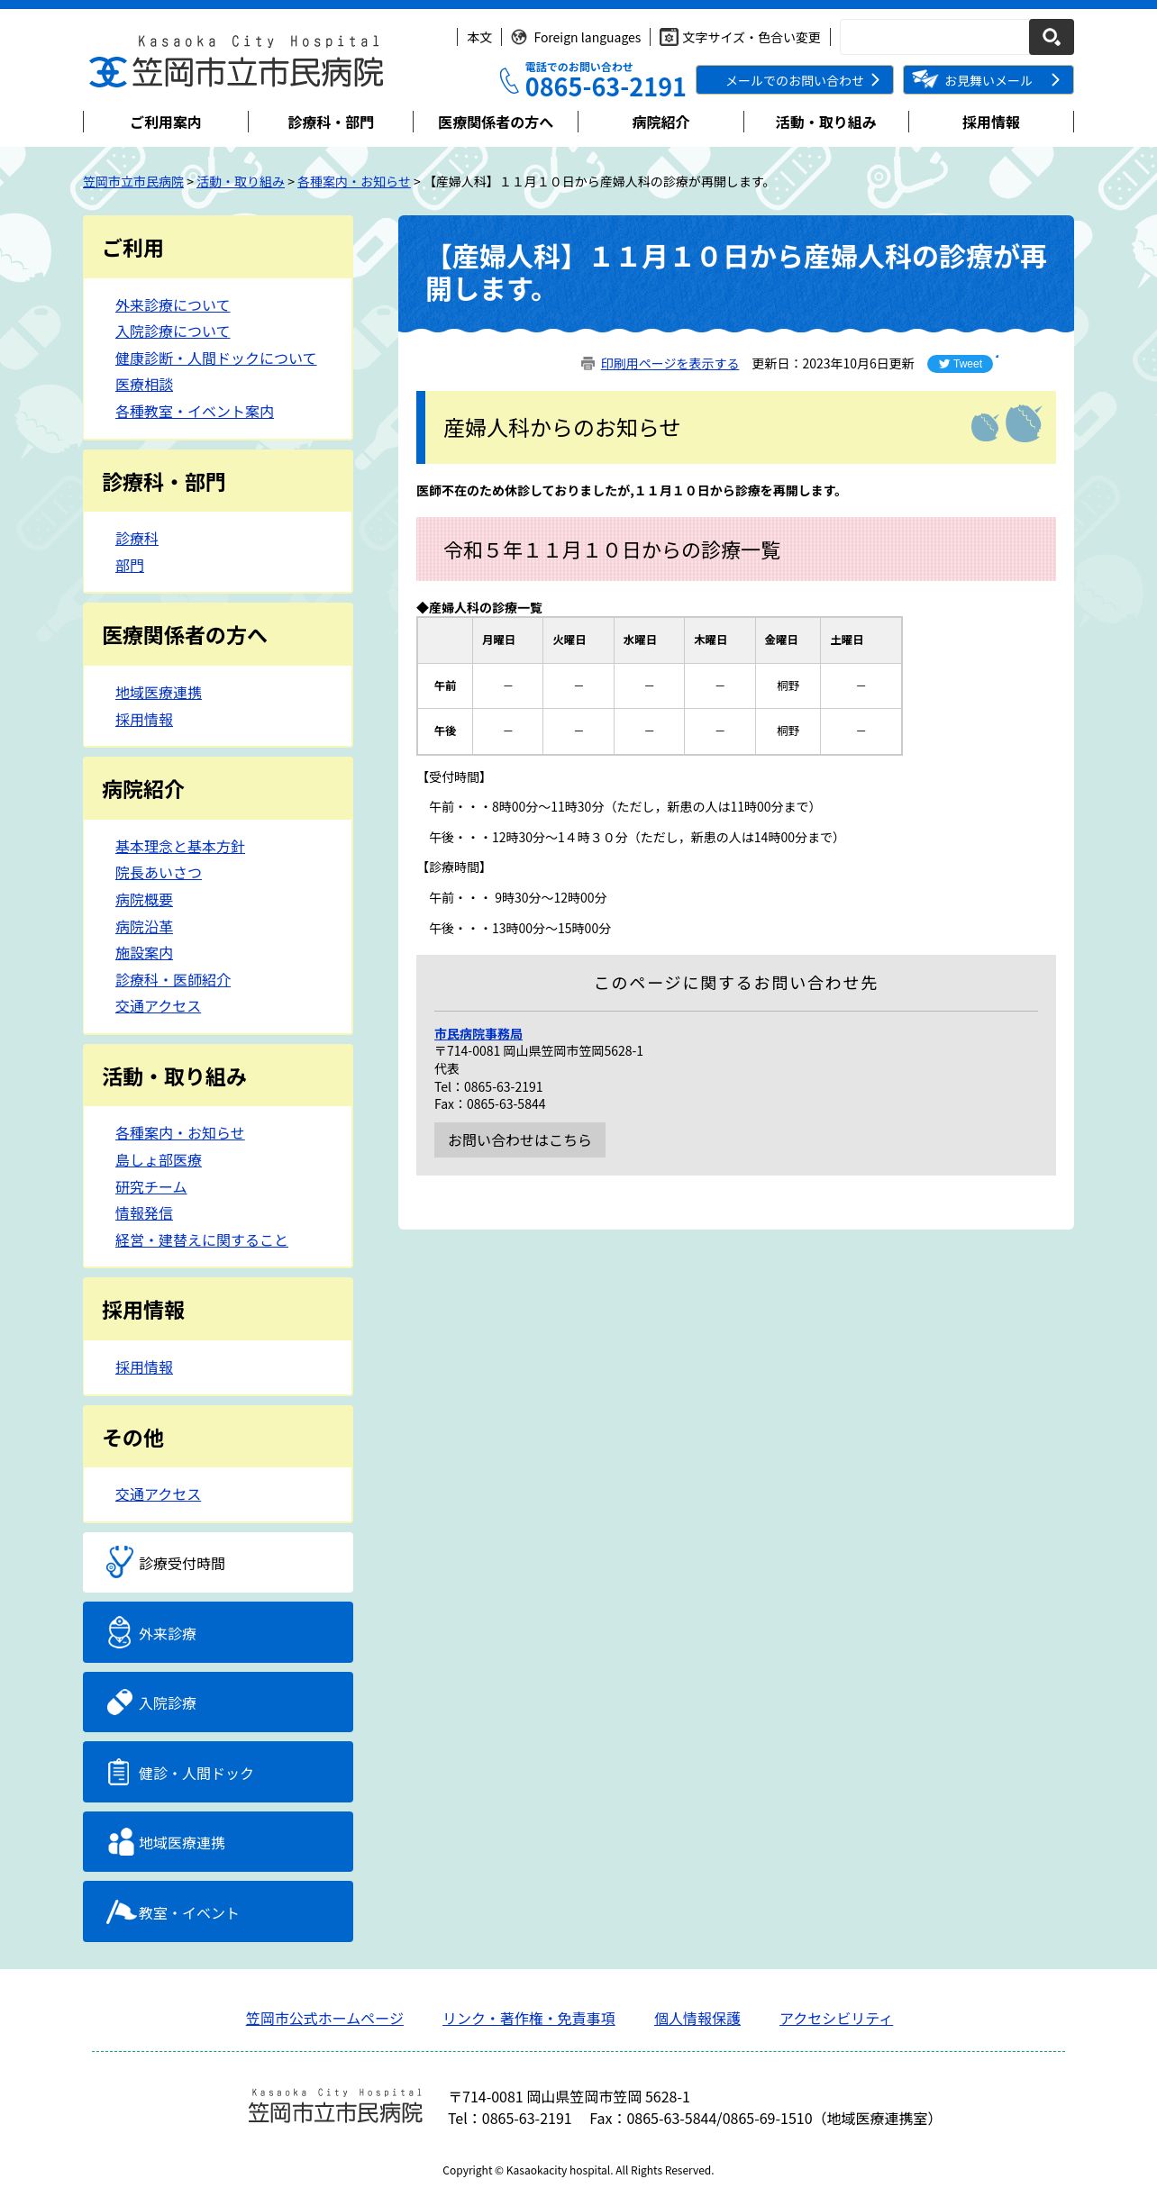
Task: Open 診療科 sidebar link
Action: 137,539
